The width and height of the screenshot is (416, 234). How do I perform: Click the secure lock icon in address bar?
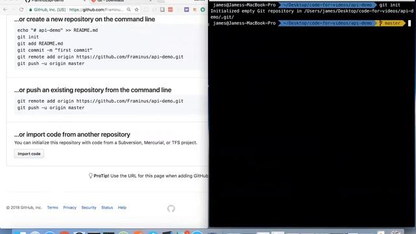tap(31, 10)
